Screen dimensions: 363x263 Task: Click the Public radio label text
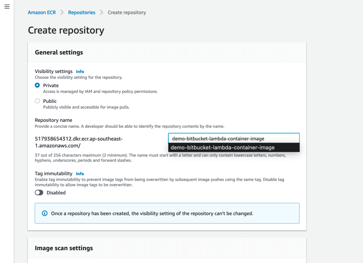coord(50,101)
